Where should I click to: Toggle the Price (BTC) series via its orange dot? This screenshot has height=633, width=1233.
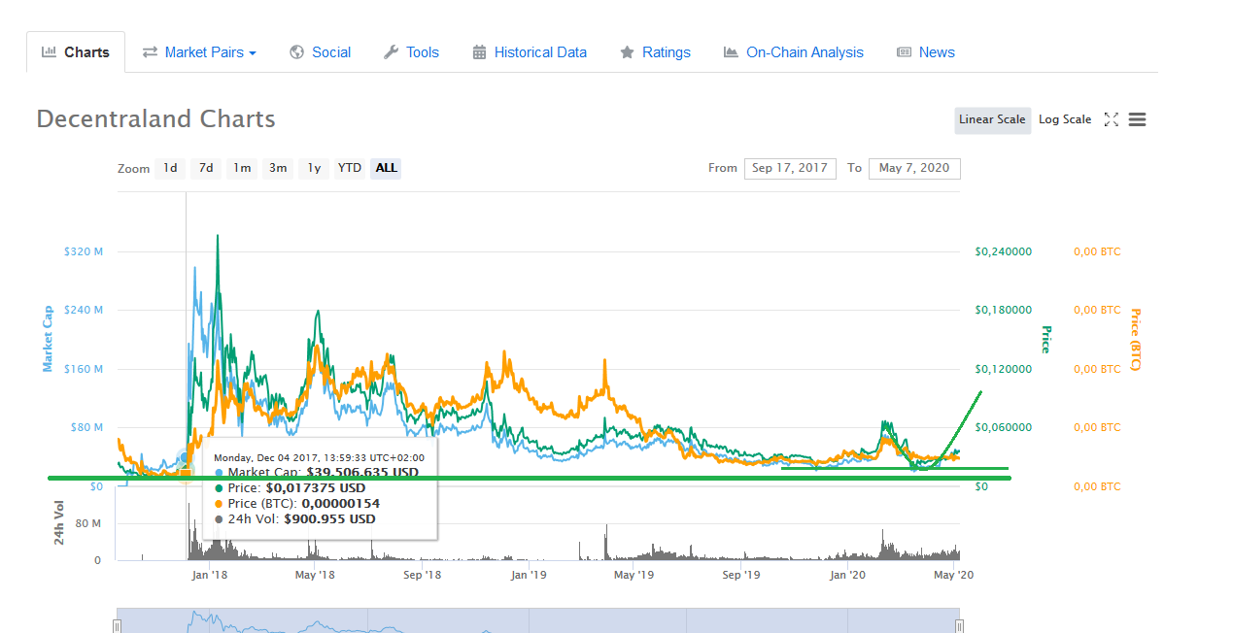tap(221, 504)
